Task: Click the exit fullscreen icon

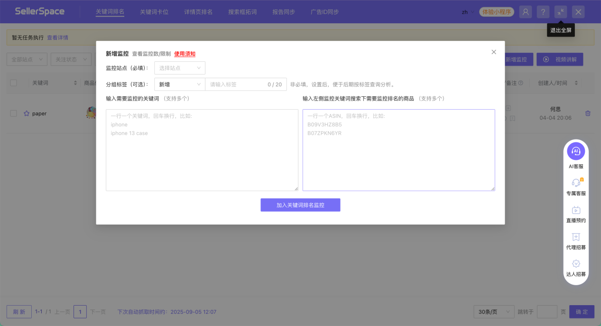Action: pos(561,12)
